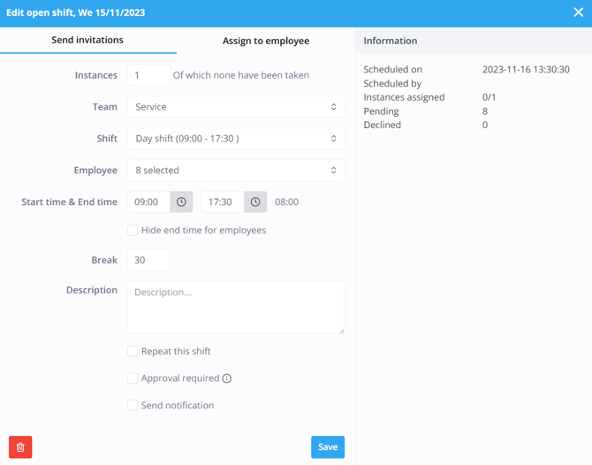Click the 09:00 start time field
Viewport: 592px width, 465px height.
click(x=148, y=202)
